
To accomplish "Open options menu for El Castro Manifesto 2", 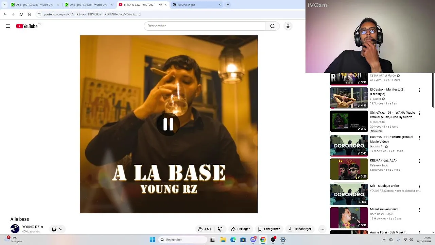I will (419, 90).
